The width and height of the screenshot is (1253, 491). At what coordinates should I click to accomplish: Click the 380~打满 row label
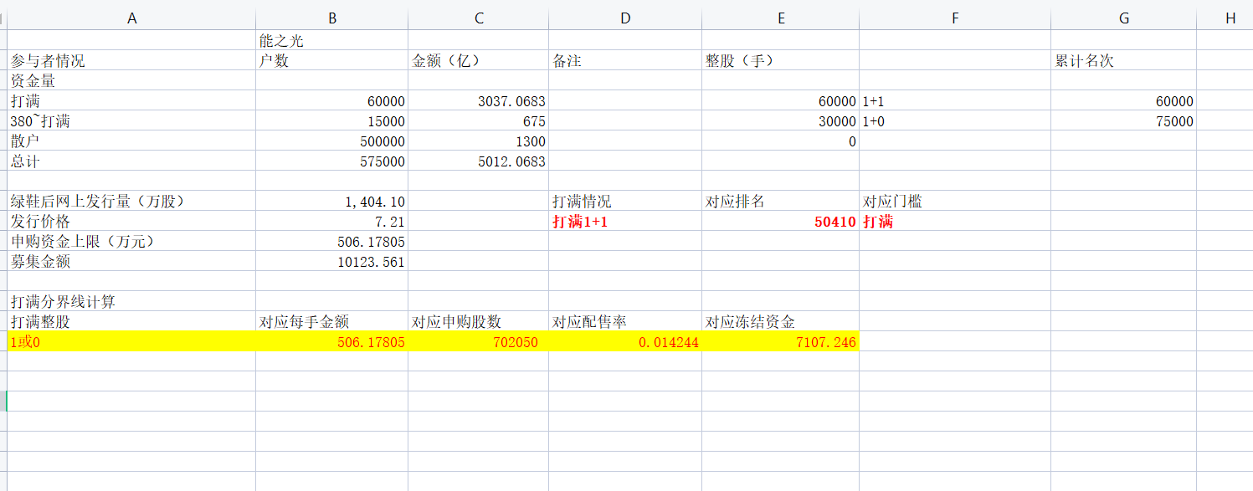point(131,120)
